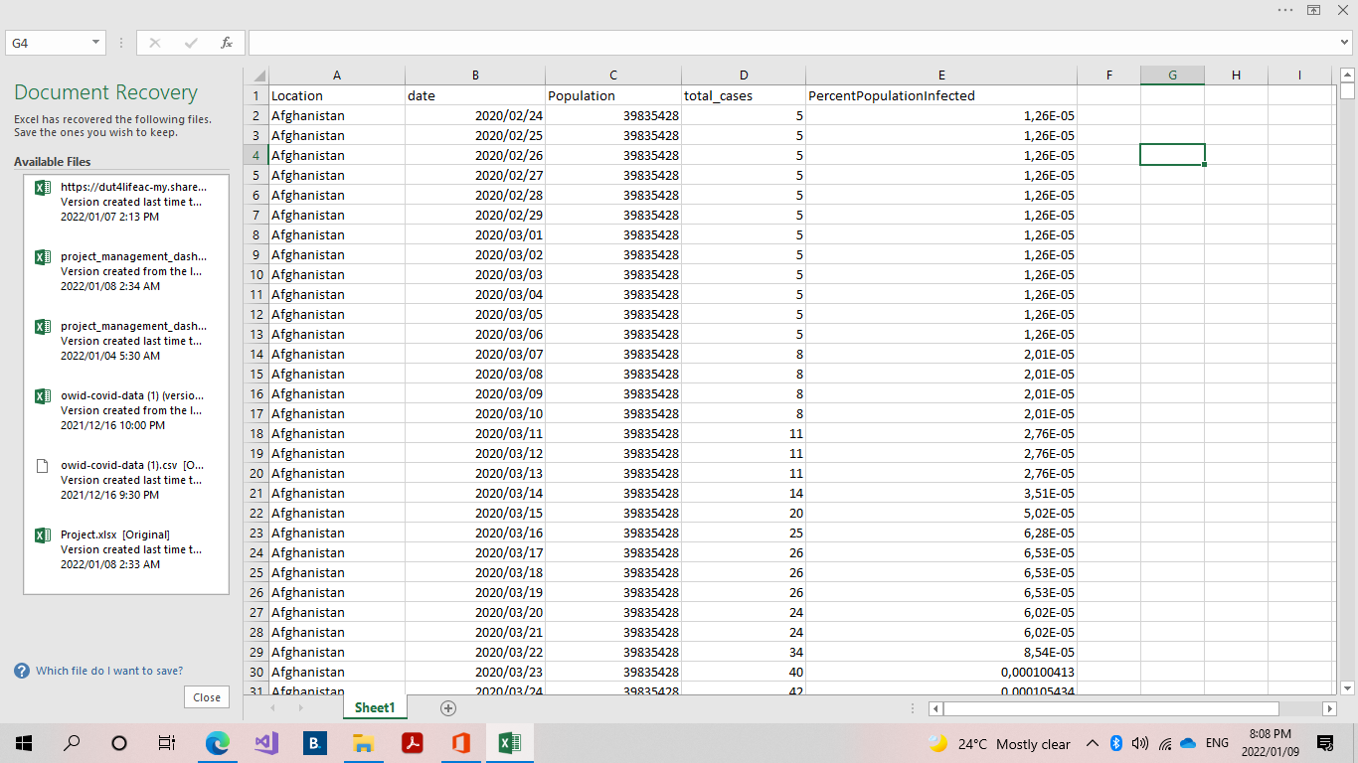Select the 'Population' header cell
Image resolution: width=1358 pixels, height=763 pixels.
(613, 96)
